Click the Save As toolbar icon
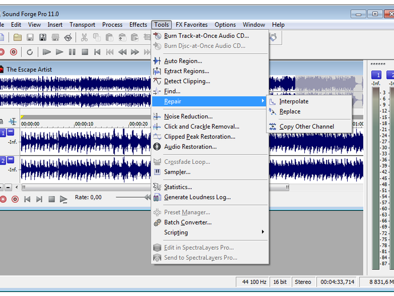 tap(43, 38)
